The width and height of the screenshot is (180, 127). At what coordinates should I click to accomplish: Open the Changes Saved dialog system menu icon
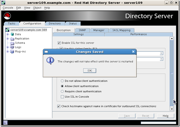[46, 52]
